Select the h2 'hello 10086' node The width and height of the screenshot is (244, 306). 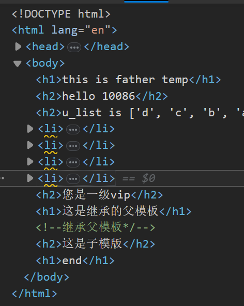coord(102,96)
